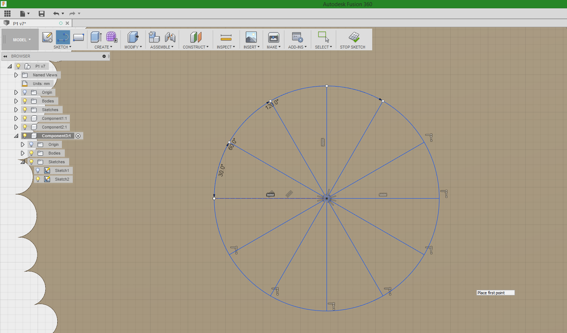Click the 60.0° angle dimension
Viewport: 567px width, 333px height.
[x=232, y=144]
